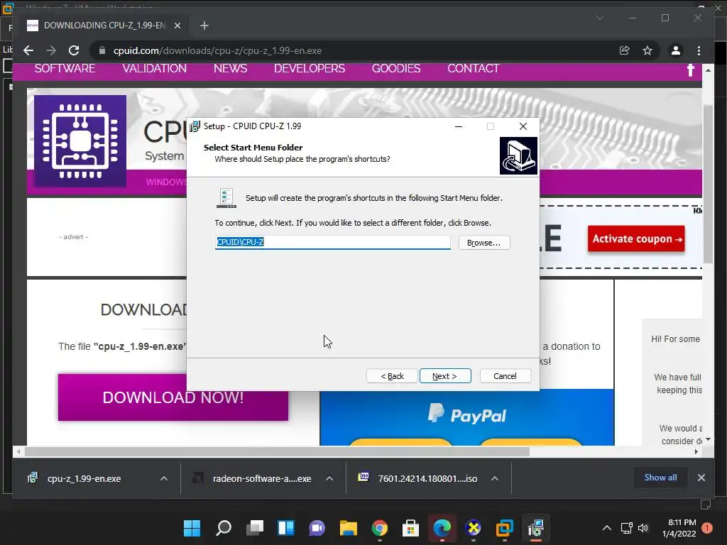Click the browser forward arrow
Image resolution: width=727 pixels, height=545 pixels.
[51, 50]
